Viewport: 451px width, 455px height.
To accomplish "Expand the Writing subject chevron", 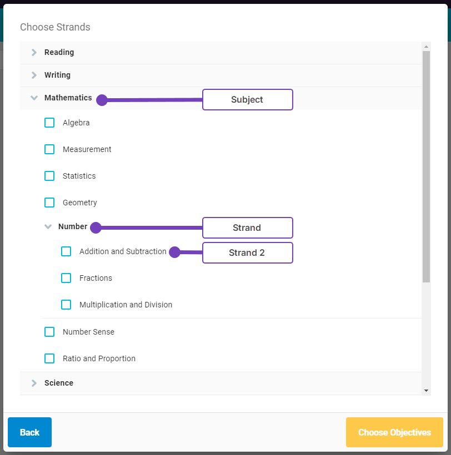I will point(34,75).
